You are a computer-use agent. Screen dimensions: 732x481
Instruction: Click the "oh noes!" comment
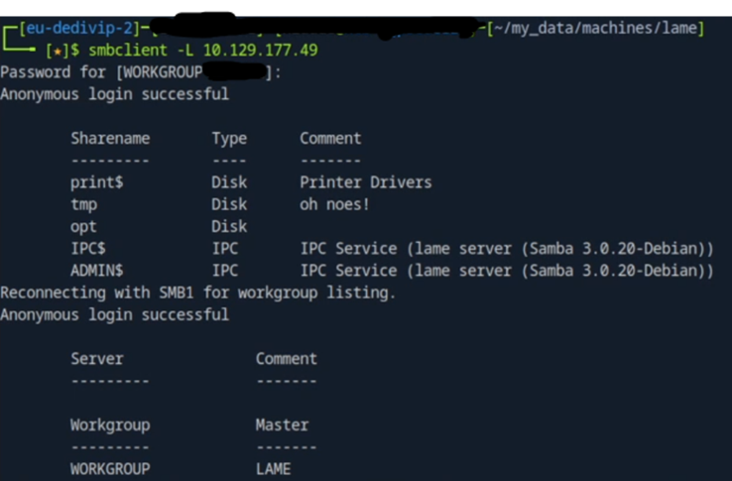335,204
